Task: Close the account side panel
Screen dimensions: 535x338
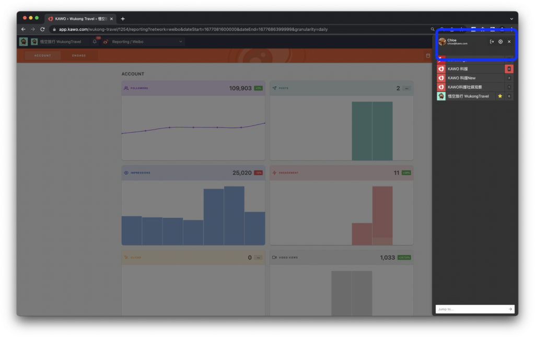Action: pos(509,42)
